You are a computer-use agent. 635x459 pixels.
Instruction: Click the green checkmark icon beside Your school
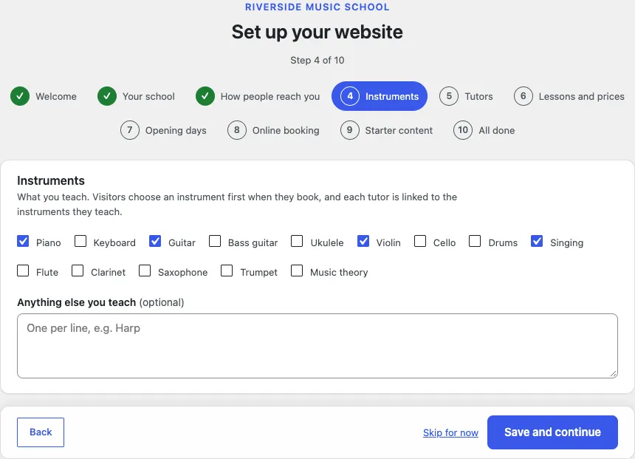(x=107, y=96)
